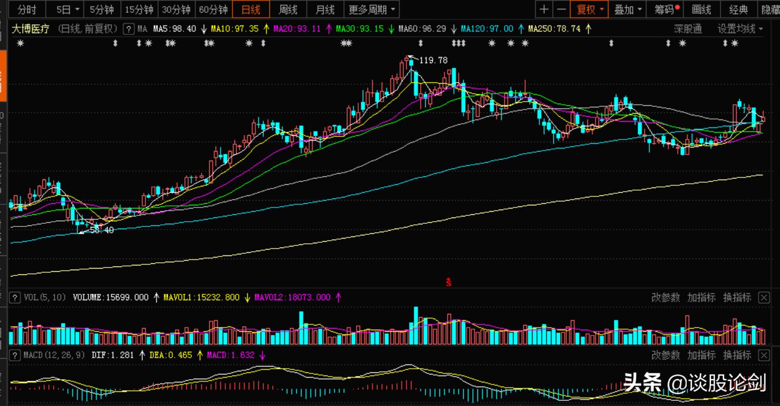Viewport: 780px width, 406px height.
Task: Switch to the 周线 weekly tab
Action: click(288, 9)
